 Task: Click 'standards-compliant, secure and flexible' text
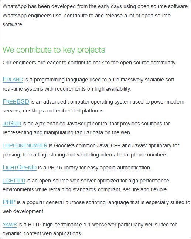120,189
